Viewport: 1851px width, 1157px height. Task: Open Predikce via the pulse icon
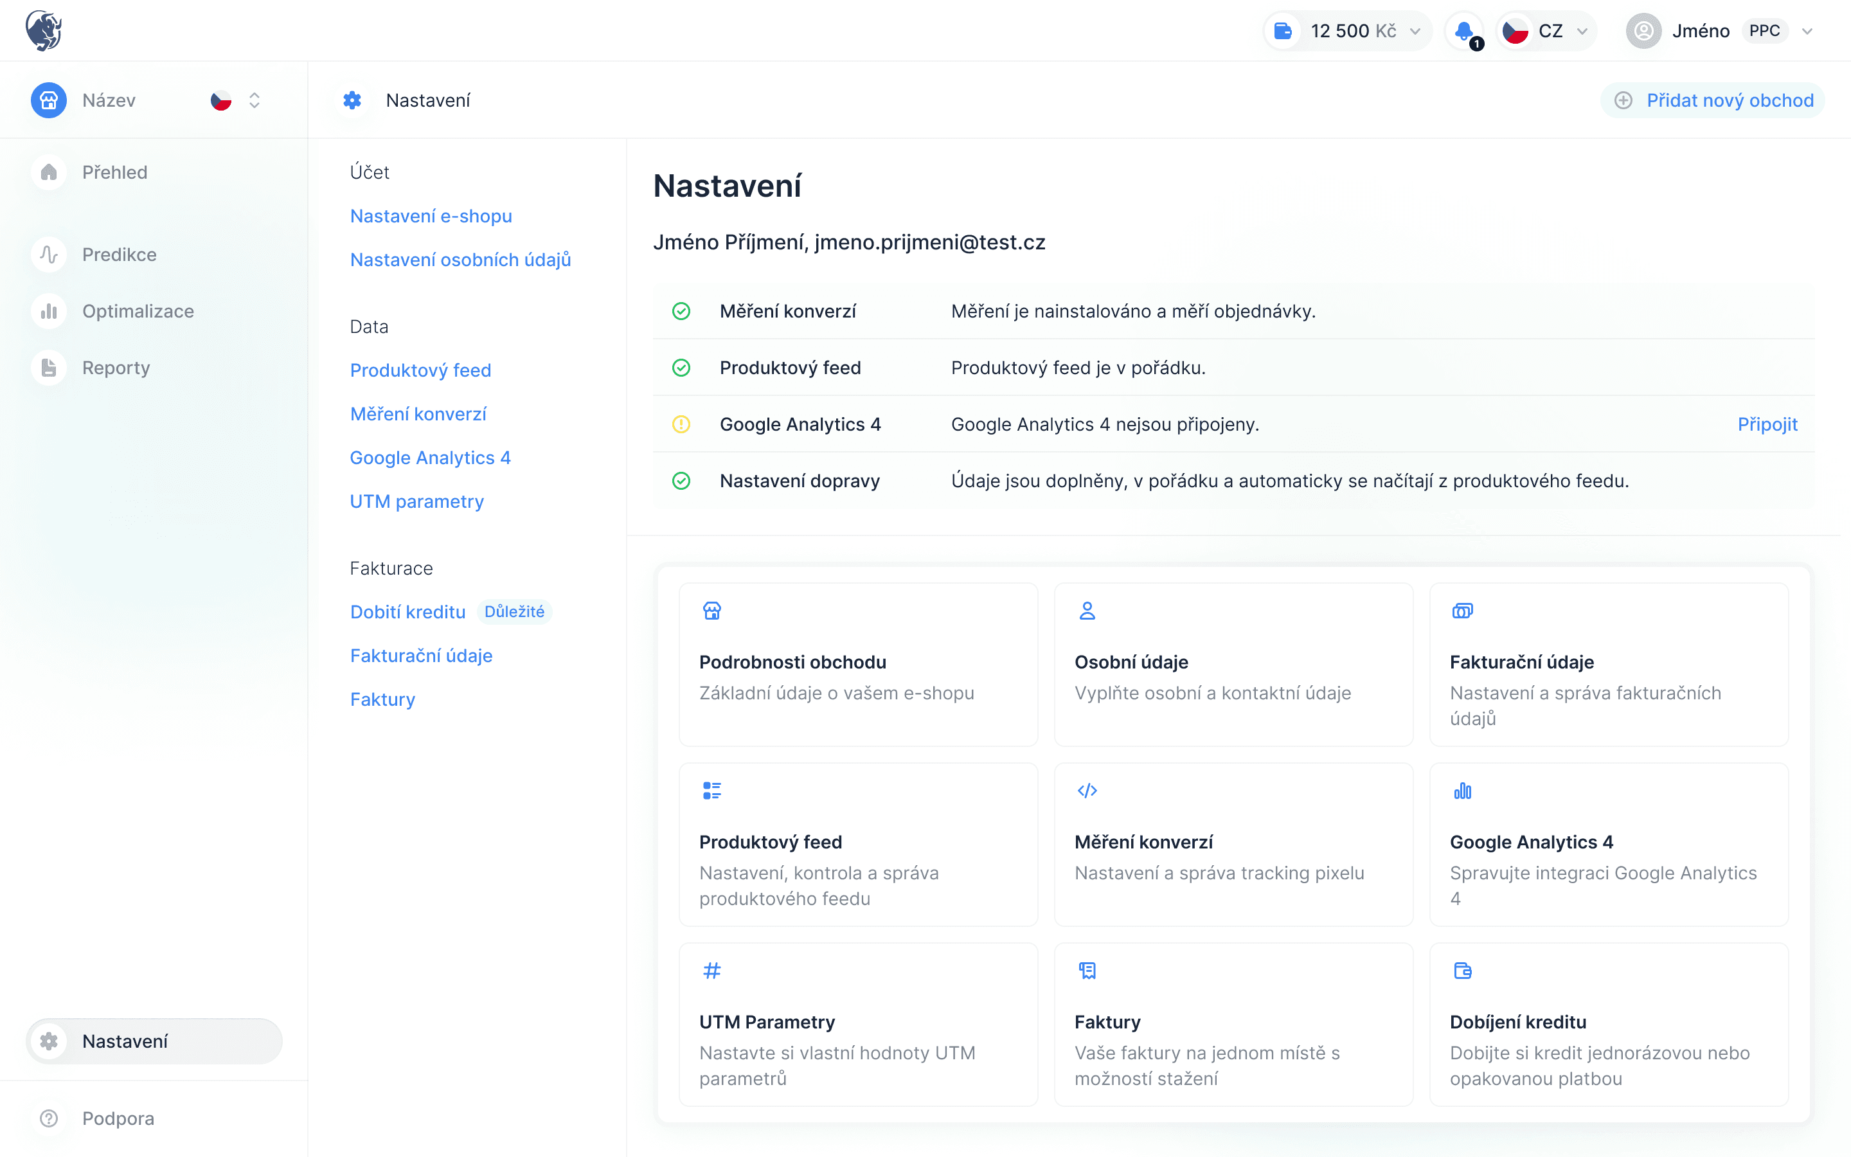[x=48, y=254]
